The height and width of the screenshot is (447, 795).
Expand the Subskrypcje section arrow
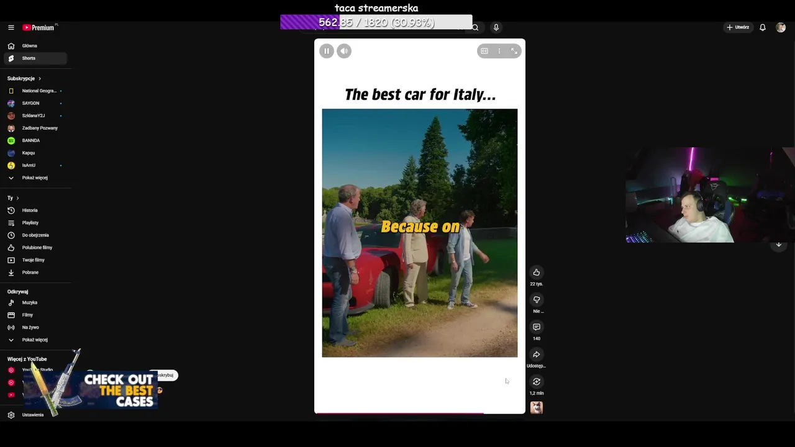39,79
